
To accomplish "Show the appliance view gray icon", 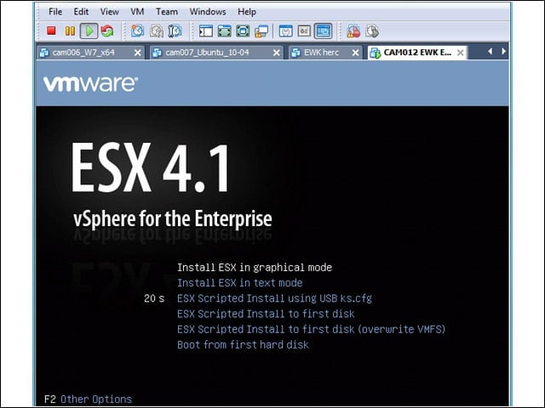I will coord(304,31).
